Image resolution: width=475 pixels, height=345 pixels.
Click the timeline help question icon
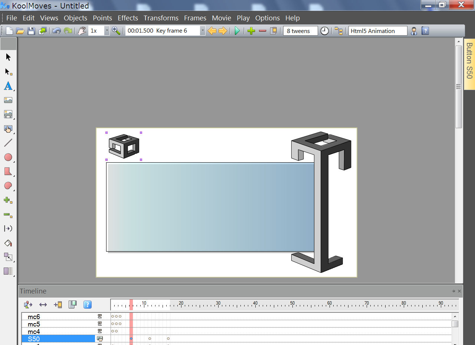87,305
